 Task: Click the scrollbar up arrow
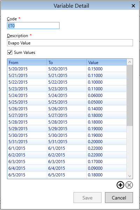129,62
